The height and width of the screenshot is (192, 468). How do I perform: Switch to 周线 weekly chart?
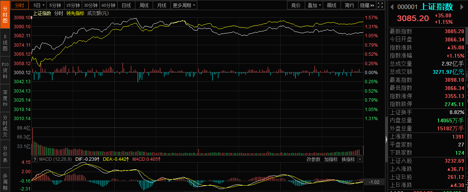144,5
